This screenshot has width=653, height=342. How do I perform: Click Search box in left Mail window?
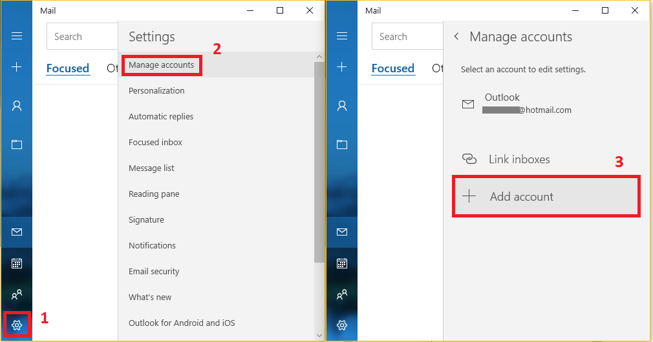pos(83,37)
